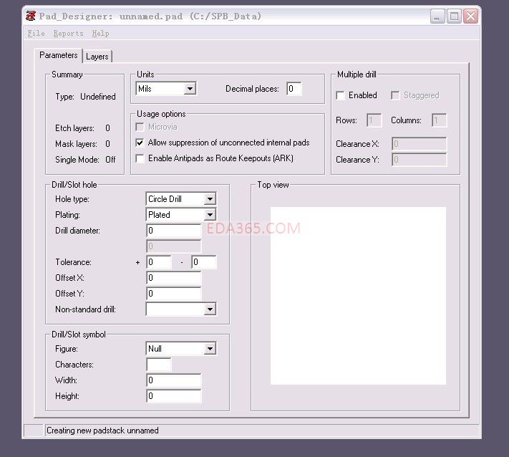The height and width of the screenshot is (457, 509).
Task: Open the Reports menu
Action: (69, 33)
